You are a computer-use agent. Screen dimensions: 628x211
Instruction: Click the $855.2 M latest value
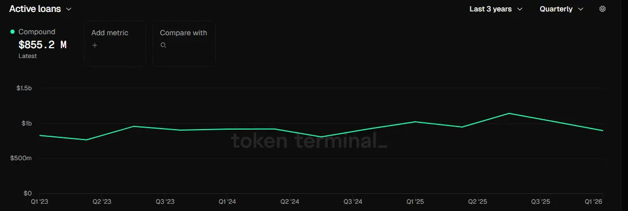(x=42, y=45)
